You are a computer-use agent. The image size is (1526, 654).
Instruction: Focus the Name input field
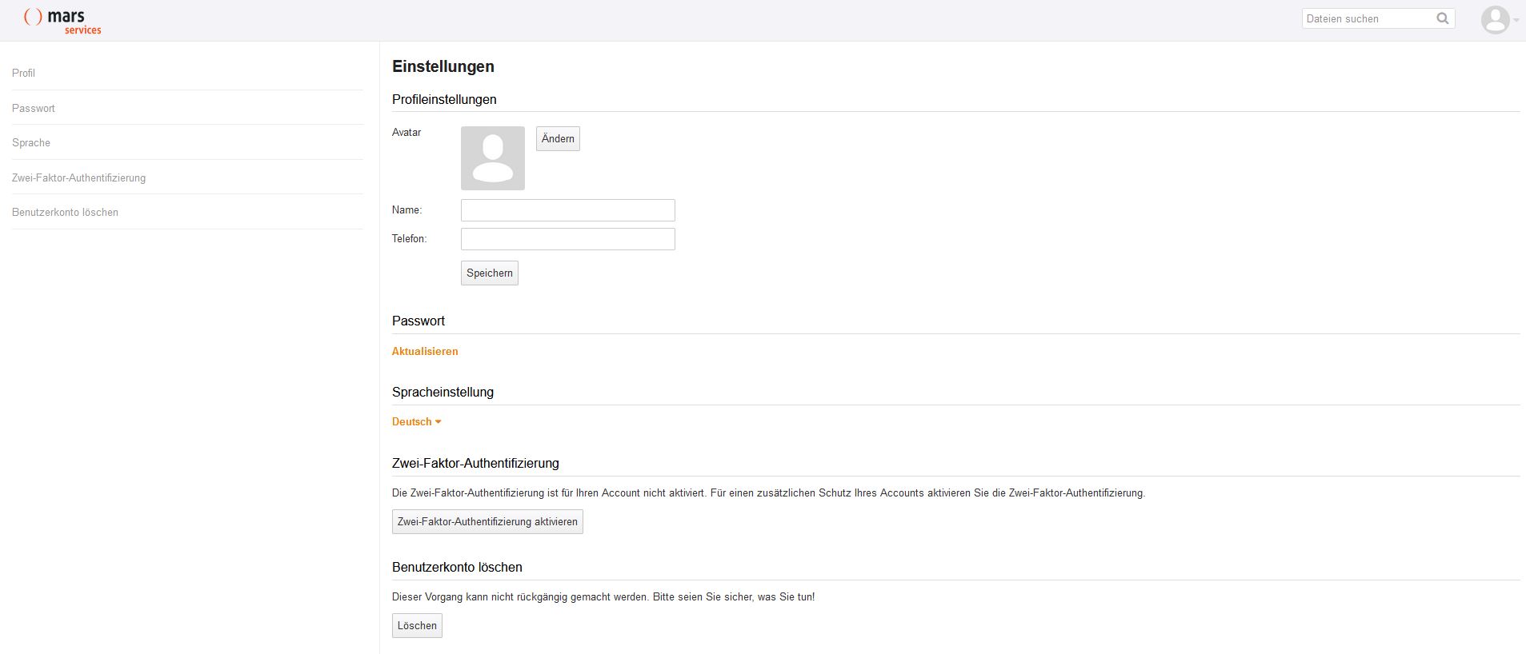tap(567, 210)
